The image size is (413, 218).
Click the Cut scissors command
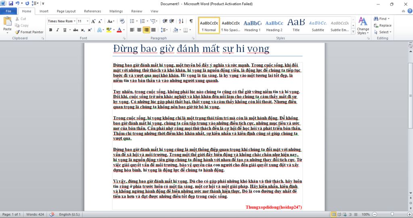click(x=21, y=19)
